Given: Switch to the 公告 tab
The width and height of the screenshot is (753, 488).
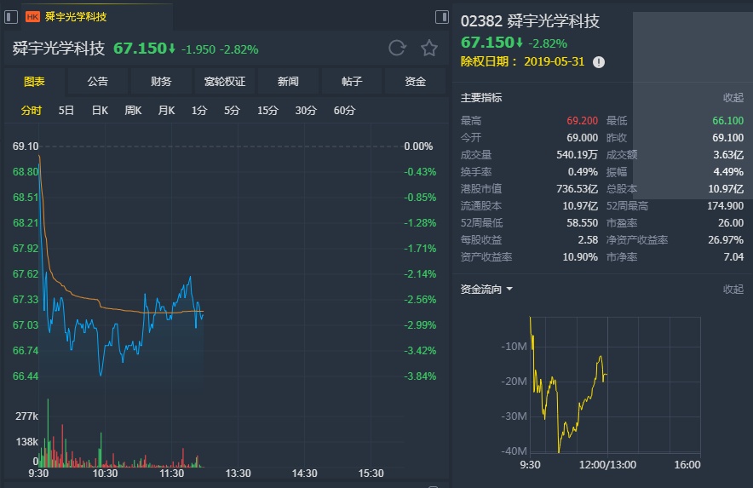Looking at the screenshot, I should click(98, 82).
